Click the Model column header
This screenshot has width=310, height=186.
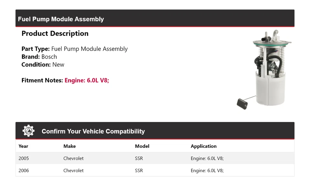pos(142,146)
